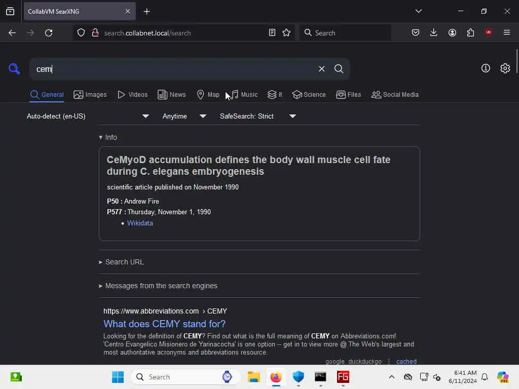Click the abbreviations.com result URL
The height and width of the screenshot is (389, 519).
165,312
